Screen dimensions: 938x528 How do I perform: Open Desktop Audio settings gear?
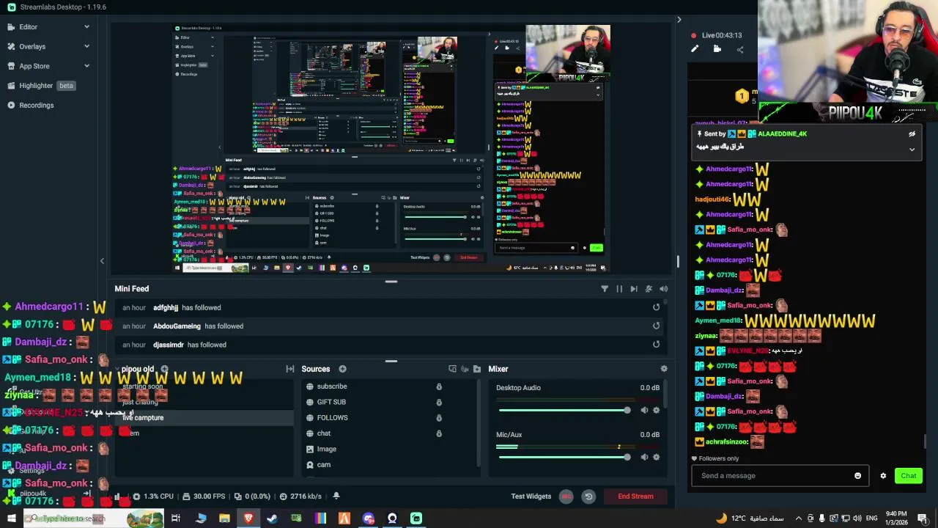pos(656,410)
